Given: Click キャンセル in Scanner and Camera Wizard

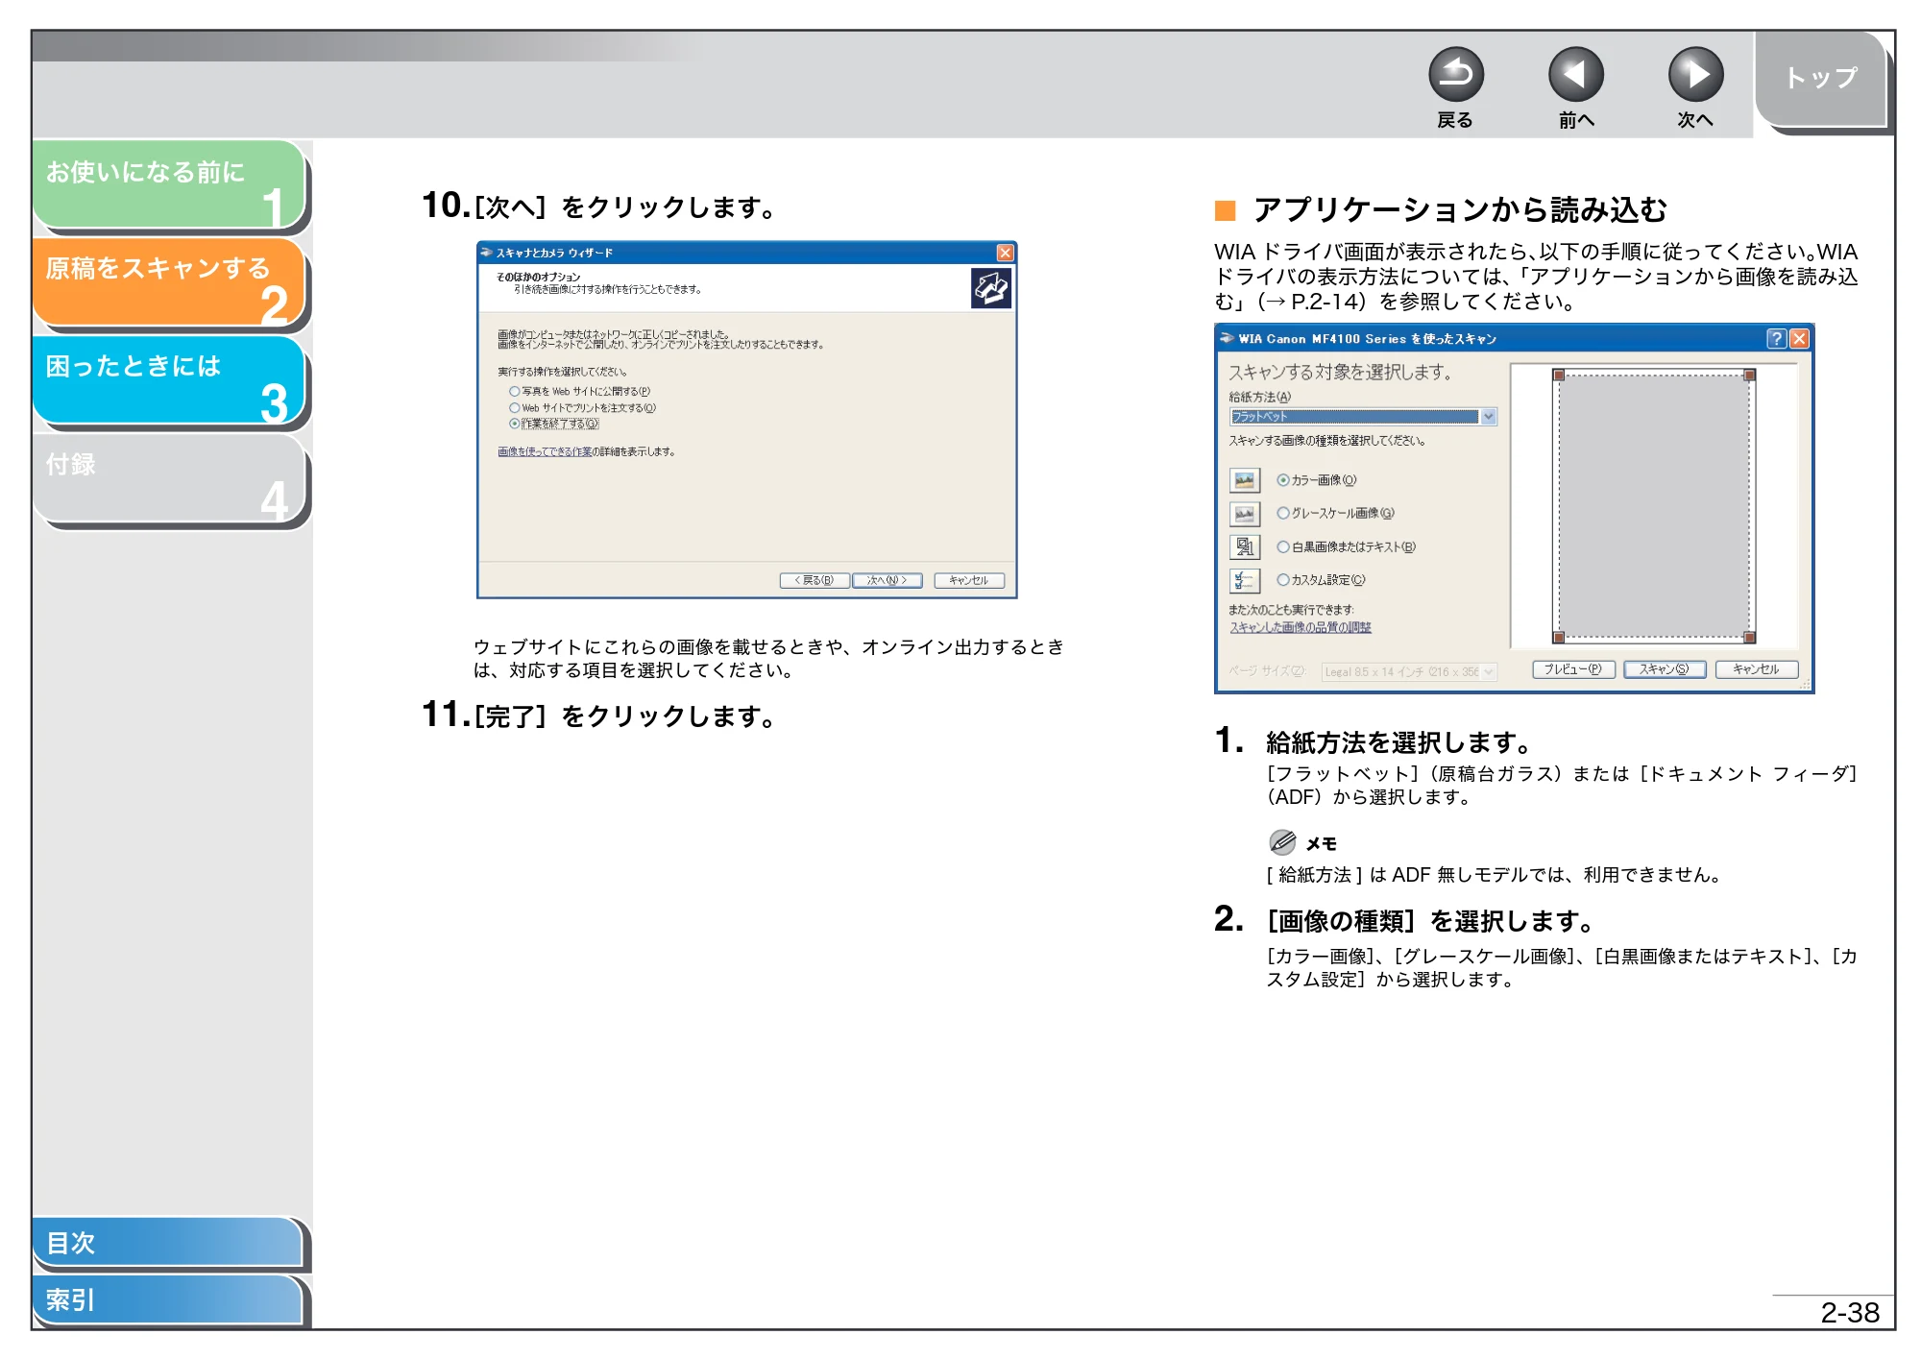Looking at the screenshot, I should [968, 580].
